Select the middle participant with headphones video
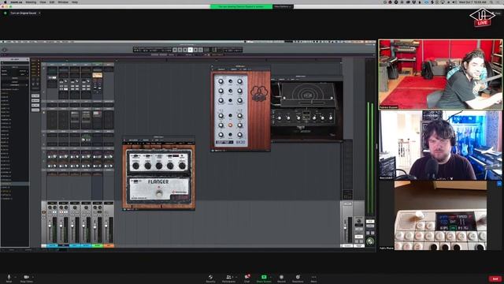Screen dimensions: 504x284 [x=440, y=145]
